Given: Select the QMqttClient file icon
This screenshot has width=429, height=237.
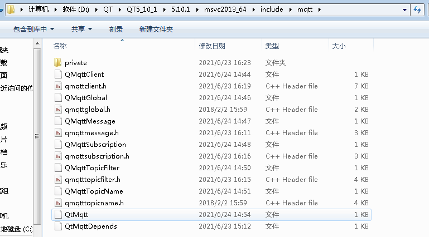Looking at the screenshot, I should tap(58, 74).
